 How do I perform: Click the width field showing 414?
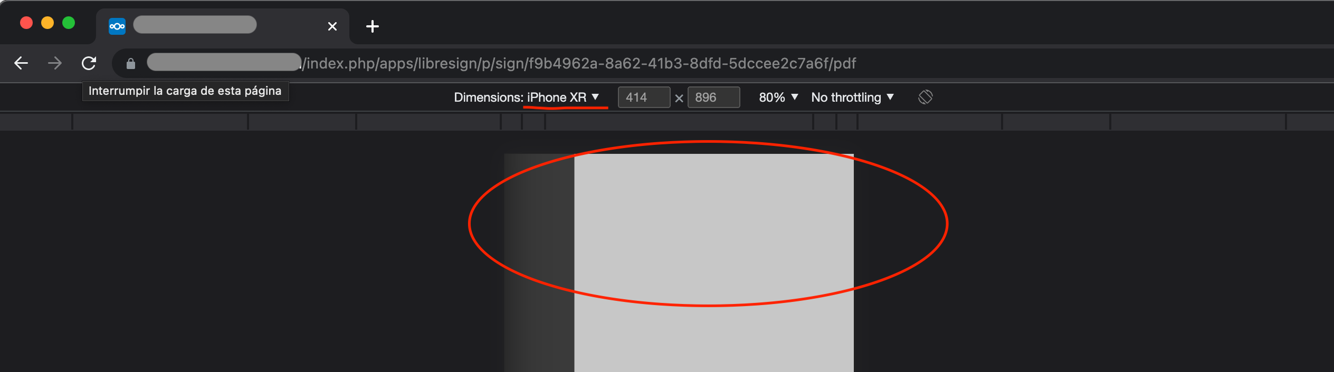point(644,97)
